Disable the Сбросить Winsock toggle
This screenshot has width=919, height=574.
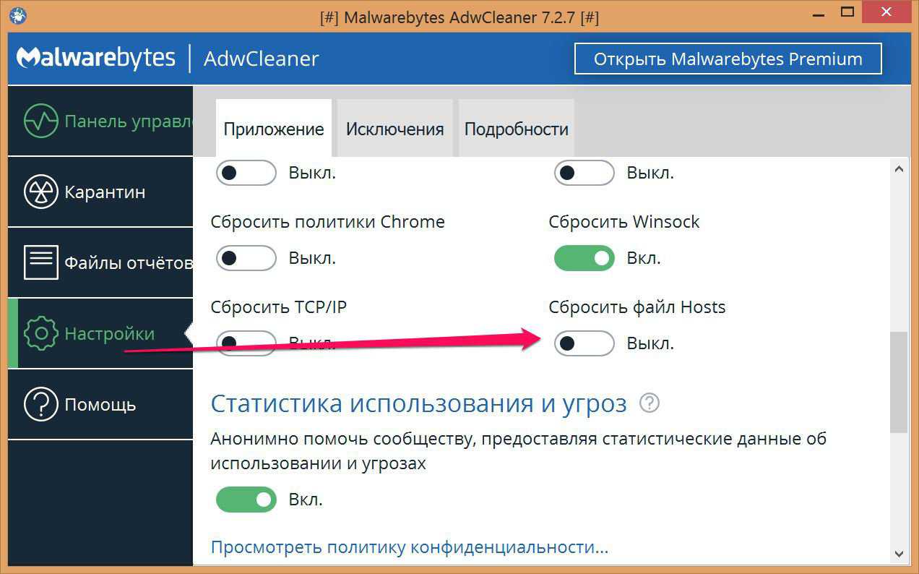click(584, 258)
